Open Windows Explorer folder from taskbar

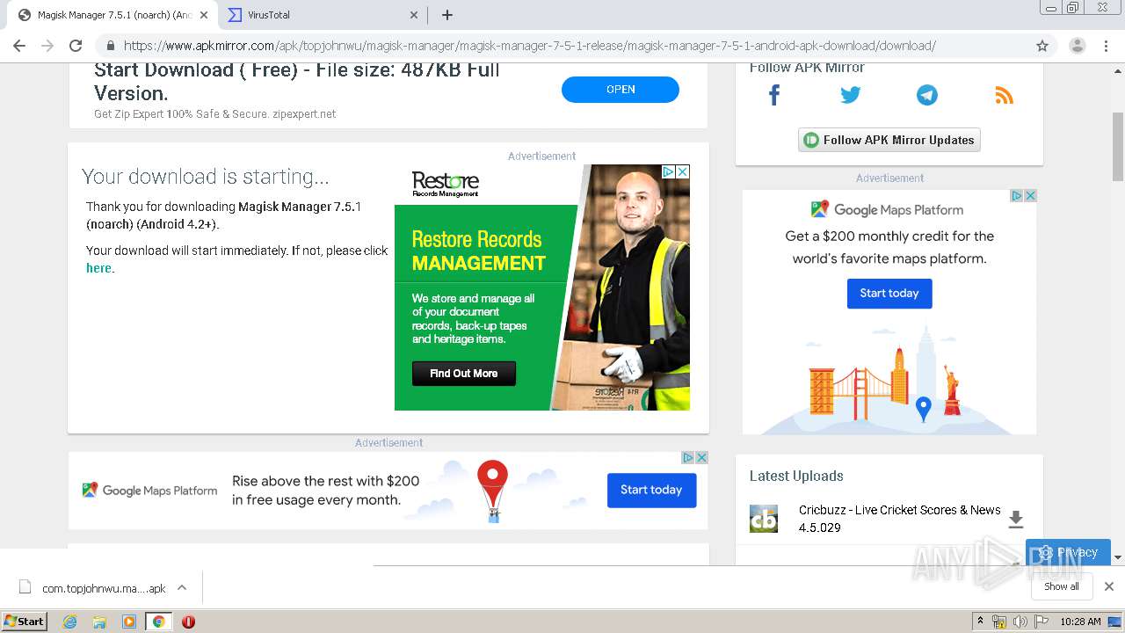tap(99, 622)
